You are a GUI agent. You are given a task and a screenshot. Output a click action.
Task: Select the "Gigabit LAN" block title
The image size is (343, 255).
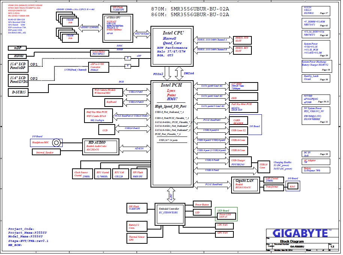pos(245,181)
